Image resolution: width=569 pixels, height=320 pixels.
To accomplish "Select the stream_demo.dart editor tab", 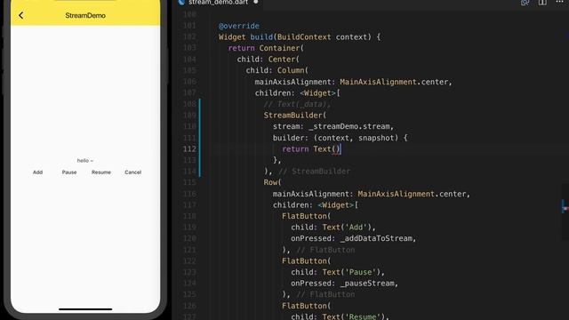I will pyautogui.click(x=218, y=2).
